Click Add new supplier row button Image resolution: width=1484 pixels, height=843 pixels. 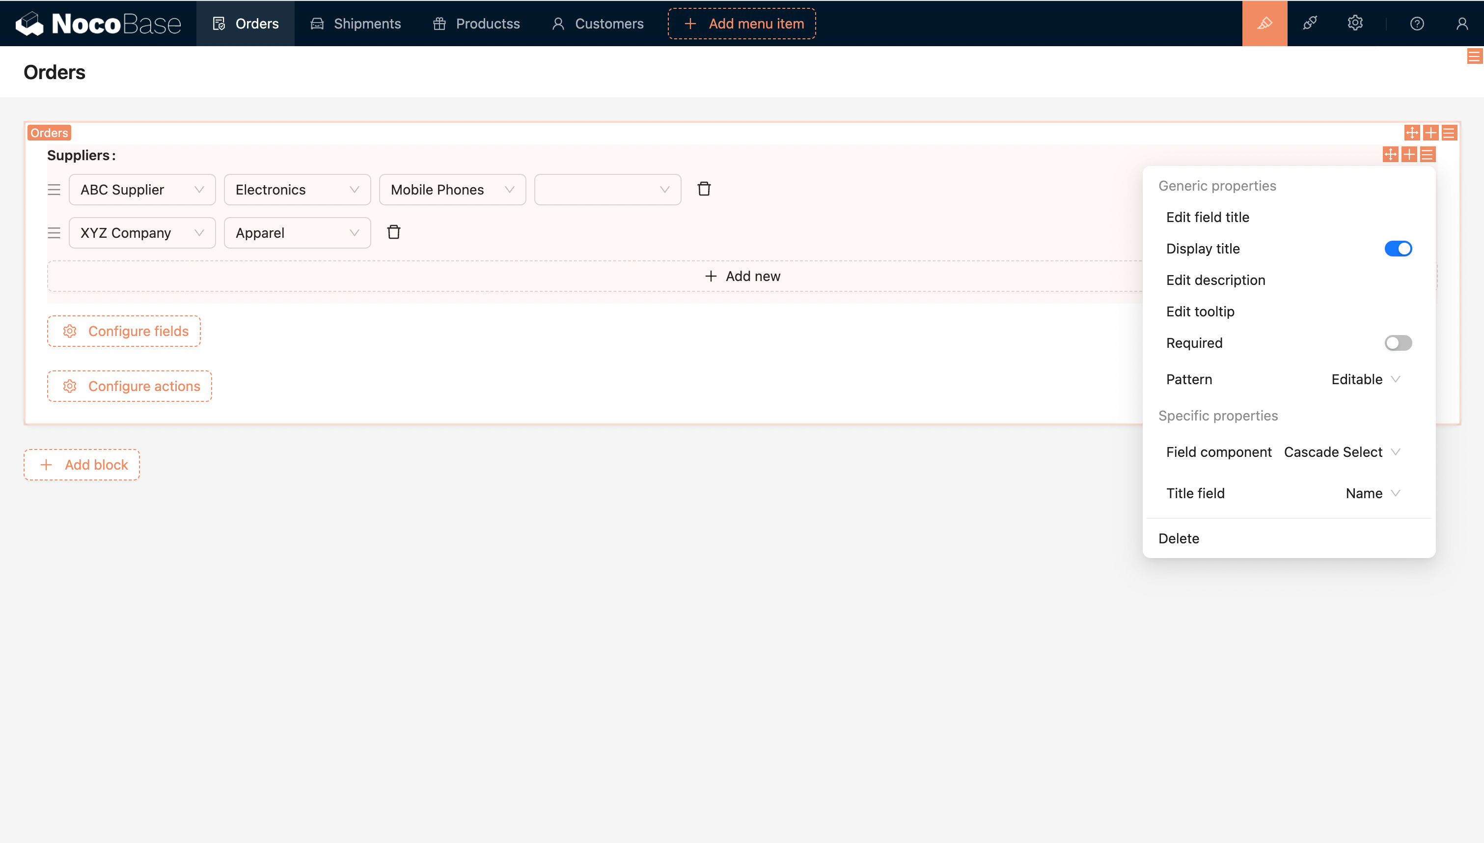click(x=742, y=276)
